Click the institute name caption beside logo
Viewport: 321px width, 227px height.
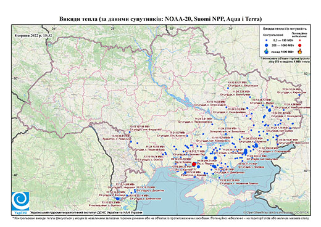point(86,212)
